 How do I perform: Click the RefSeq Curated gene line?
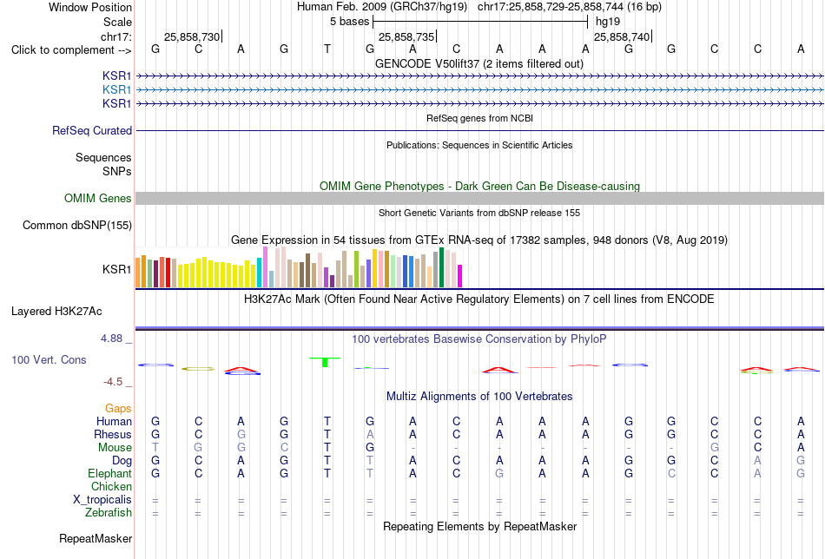click(x=479, y=130)
